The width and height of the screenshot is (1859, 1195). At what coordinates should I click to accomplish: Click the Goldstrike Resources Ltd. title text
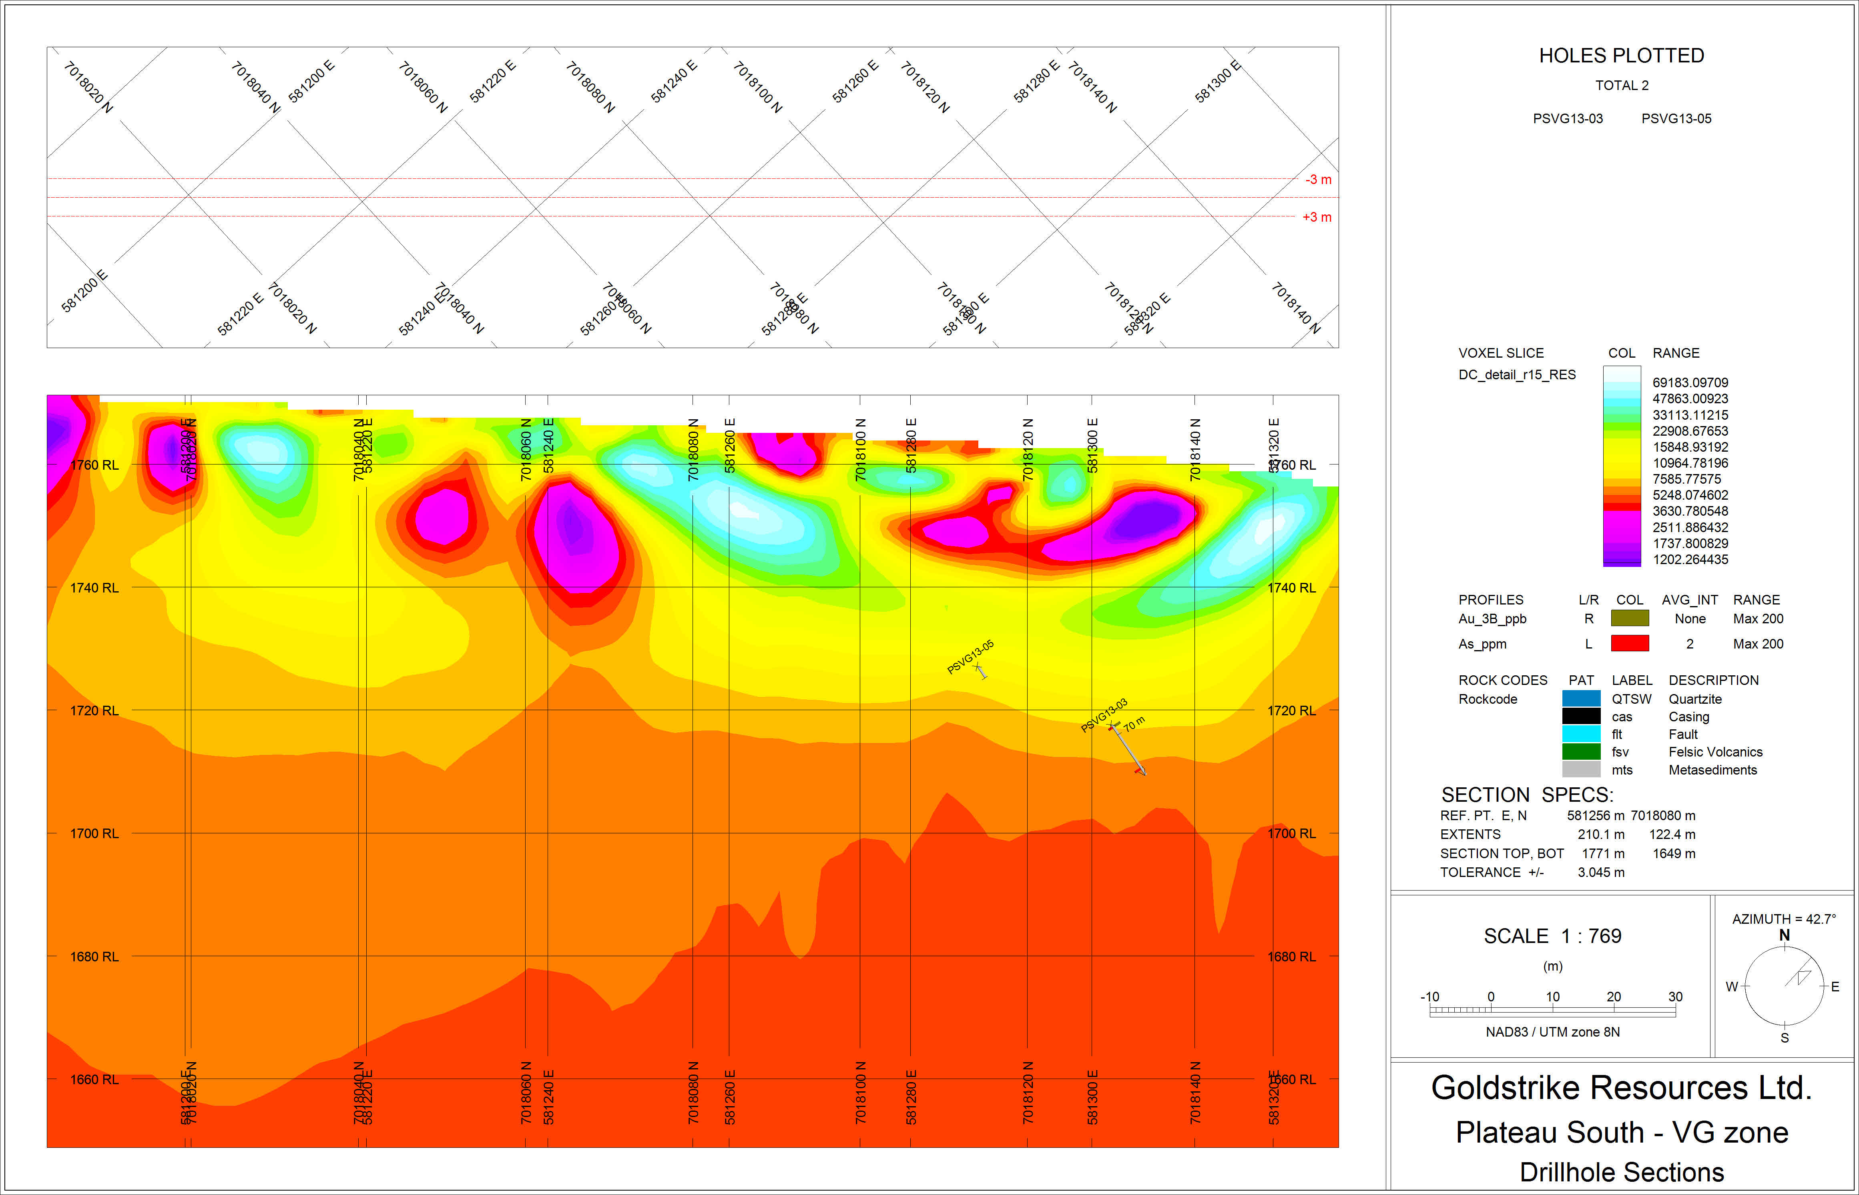coord(1622,1088)
